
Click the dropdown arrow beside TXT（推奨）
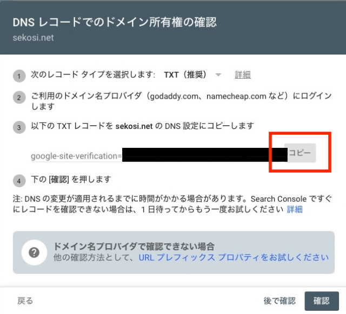pyautogui.click(x=218, y=75)
